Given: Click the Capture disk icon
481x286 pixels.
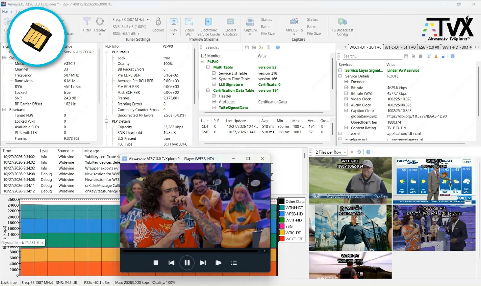Looking at the screenshot, I should (x=250, y=22).
